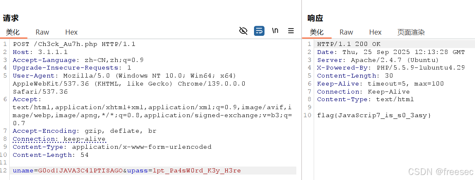Click application/x-www-form-urlencoded value
The width and height of the screenshot is (475, 180).
(142, 147)
